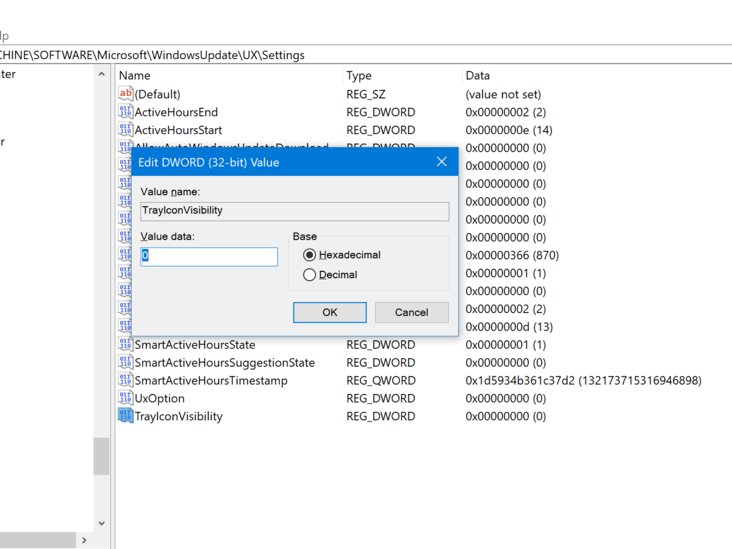Select the UxOption value icon
Viewport: 732px width, 549px height.
pyautogui.click(x=126, y=398)
